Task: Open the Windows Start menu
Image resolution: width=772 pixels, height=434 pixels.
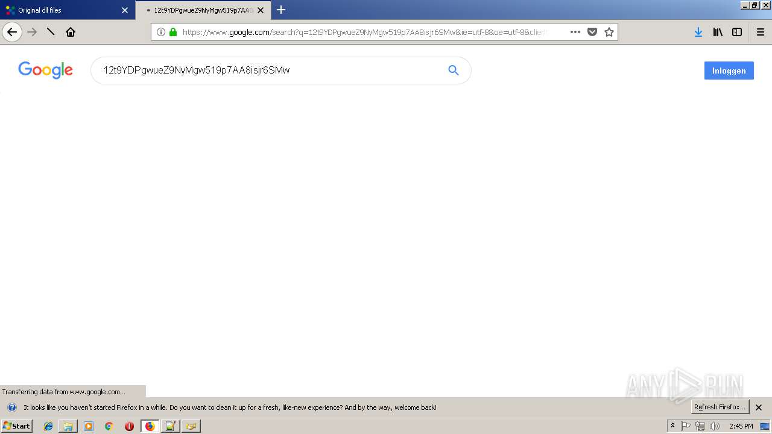Action: click(x=16, y=426)
